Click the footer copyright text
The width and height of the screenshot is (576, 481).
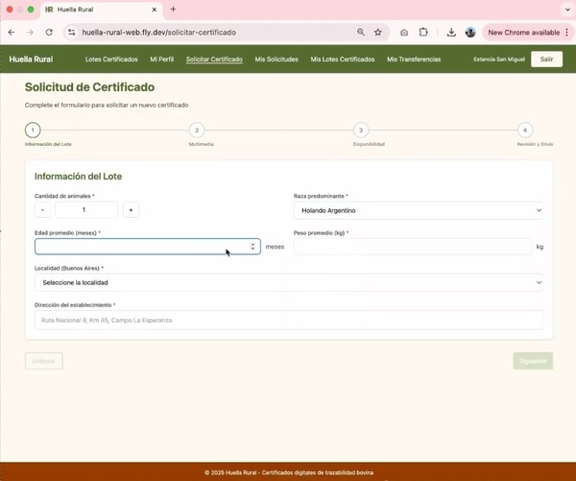pyautogui.click(x=289, y=472)
